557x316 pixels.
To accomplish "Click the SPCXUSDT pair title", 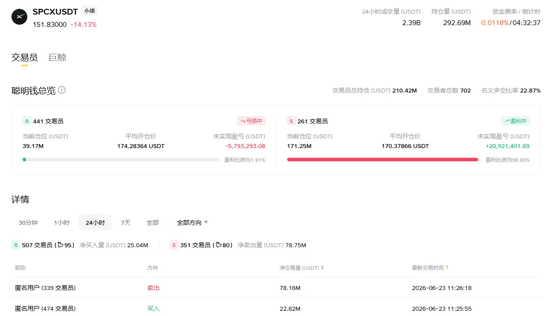I will coord(56,11).
